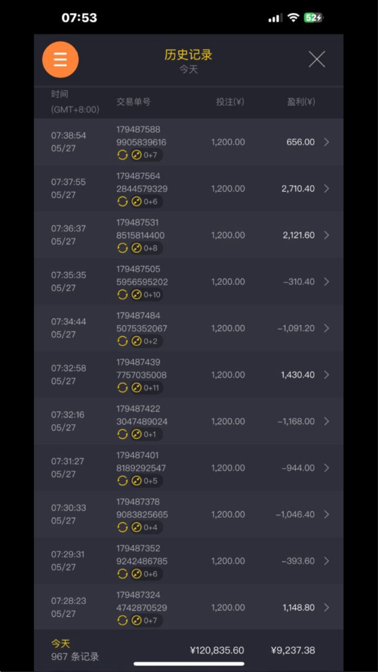378x672 pixels.
Task: Open the orange hamburger menu button
Action: 60,59
